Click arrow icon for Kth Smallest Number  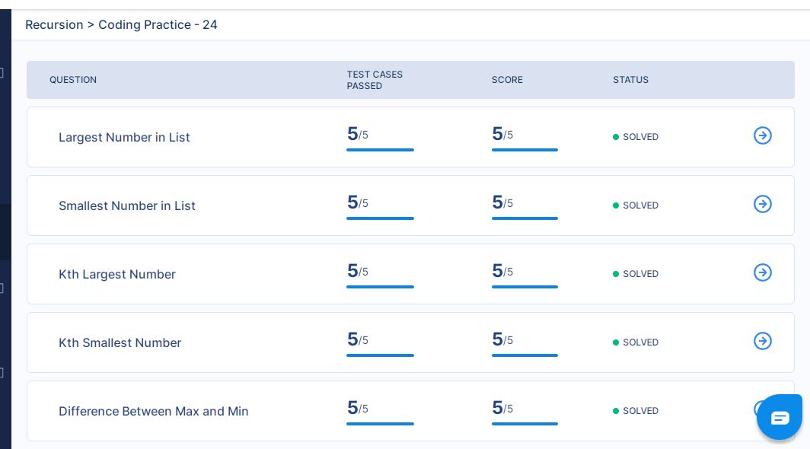point(763,341)
